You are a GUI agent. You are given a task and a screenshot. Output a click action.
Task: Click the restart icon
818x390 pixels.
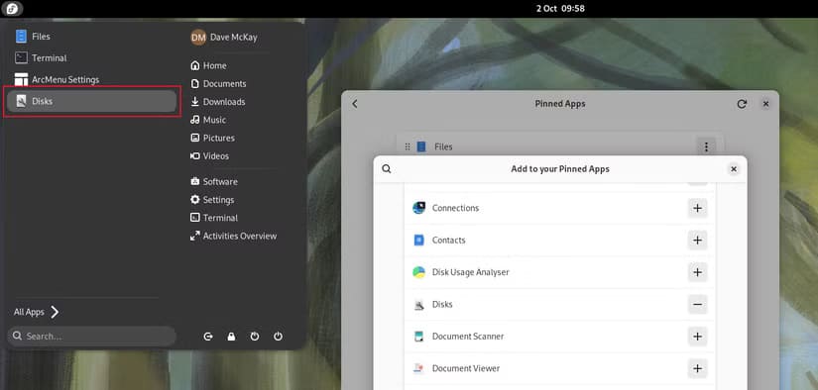point(255,337)
